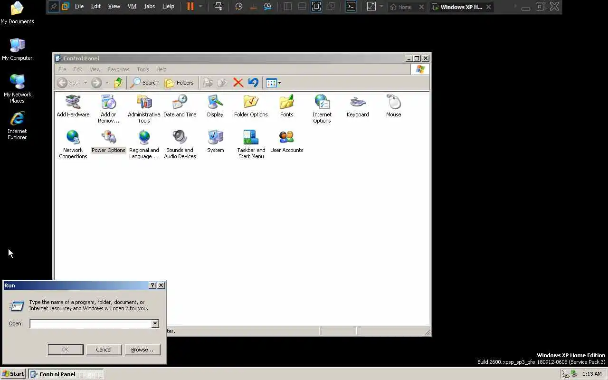608x380 pixels.
Task: Open VMware stretch mode dropdown arrow
Action: [x=381, y=6]
